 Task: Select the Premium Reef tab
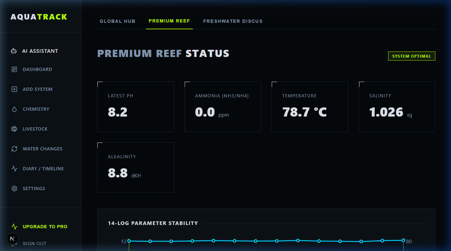click(x=169, y=21)
